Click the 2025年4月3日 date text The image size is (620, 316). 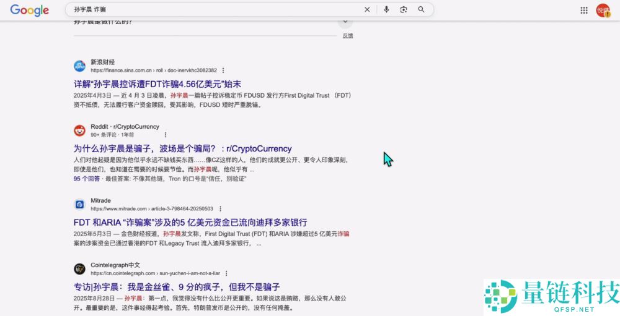click(94, 95)
